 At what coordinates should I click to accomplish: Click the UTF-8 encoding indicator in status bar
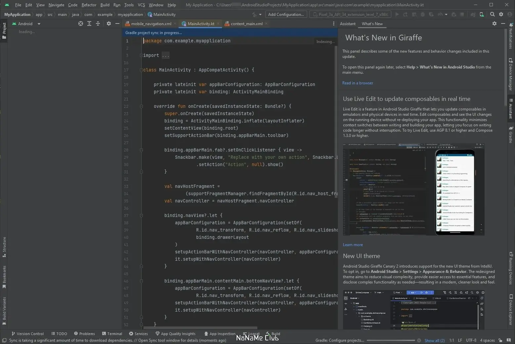pos(471,340)
